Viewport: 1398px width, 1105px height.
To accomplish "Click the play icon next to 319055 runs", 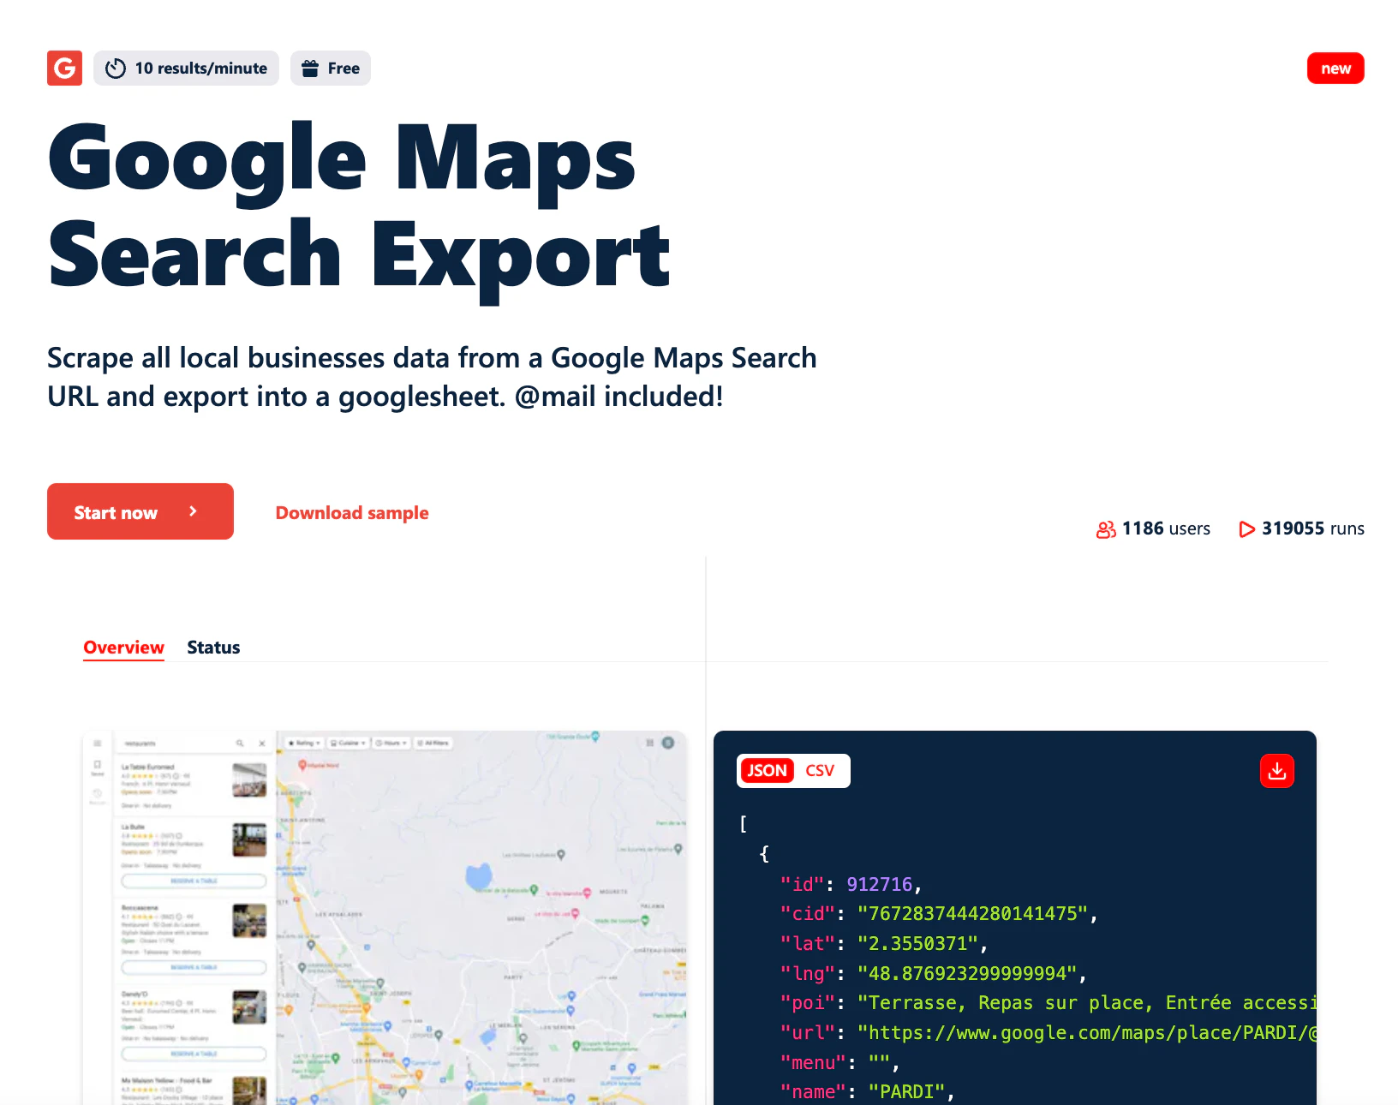I will coord(1247,529).
